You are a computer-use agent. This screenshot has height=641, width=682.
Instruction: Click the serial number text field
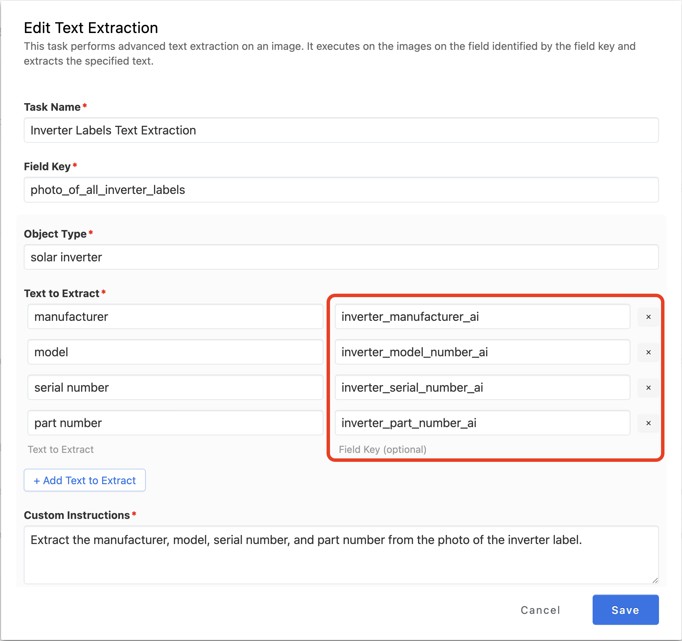(175, 388)
